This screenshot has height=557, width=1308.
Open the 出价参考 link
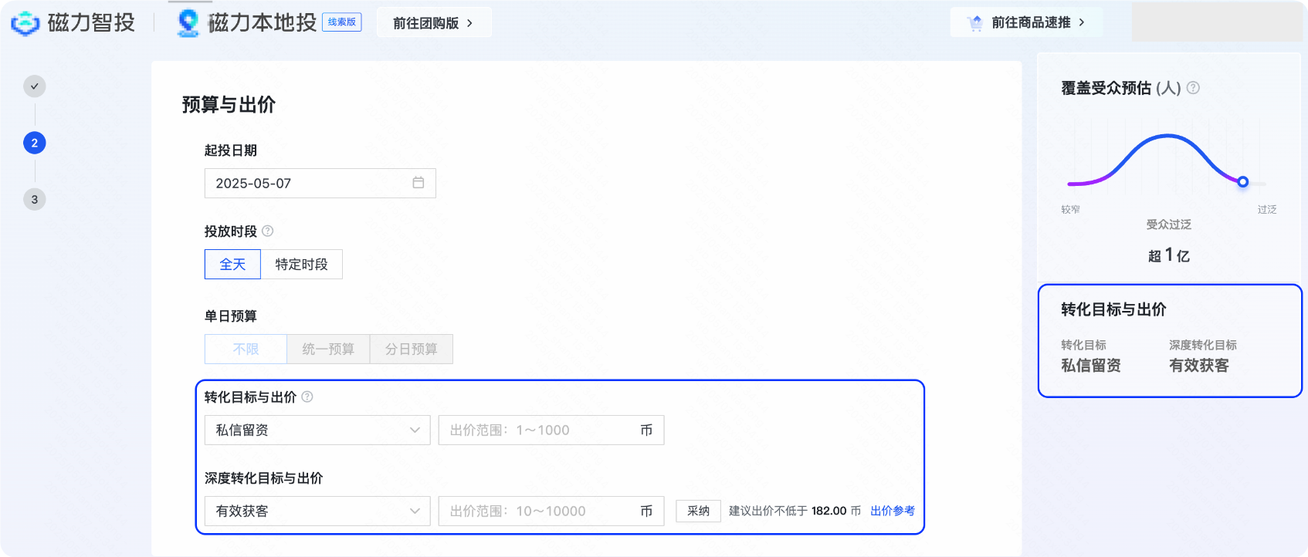point(893,511)
